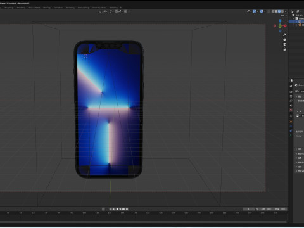
Task: Play the animation in reverse
Action: (x=117, y=209)
